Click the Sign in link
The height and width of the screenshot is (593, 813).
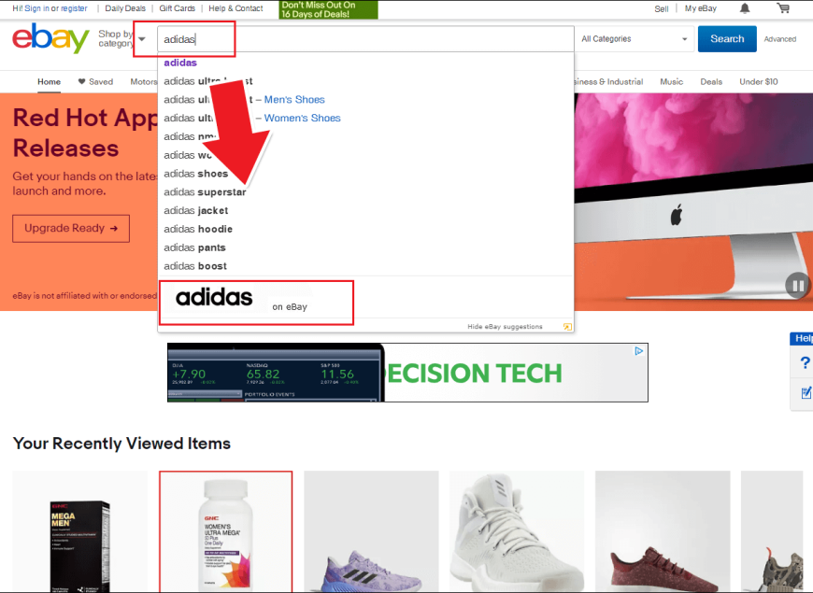point(36,8)
